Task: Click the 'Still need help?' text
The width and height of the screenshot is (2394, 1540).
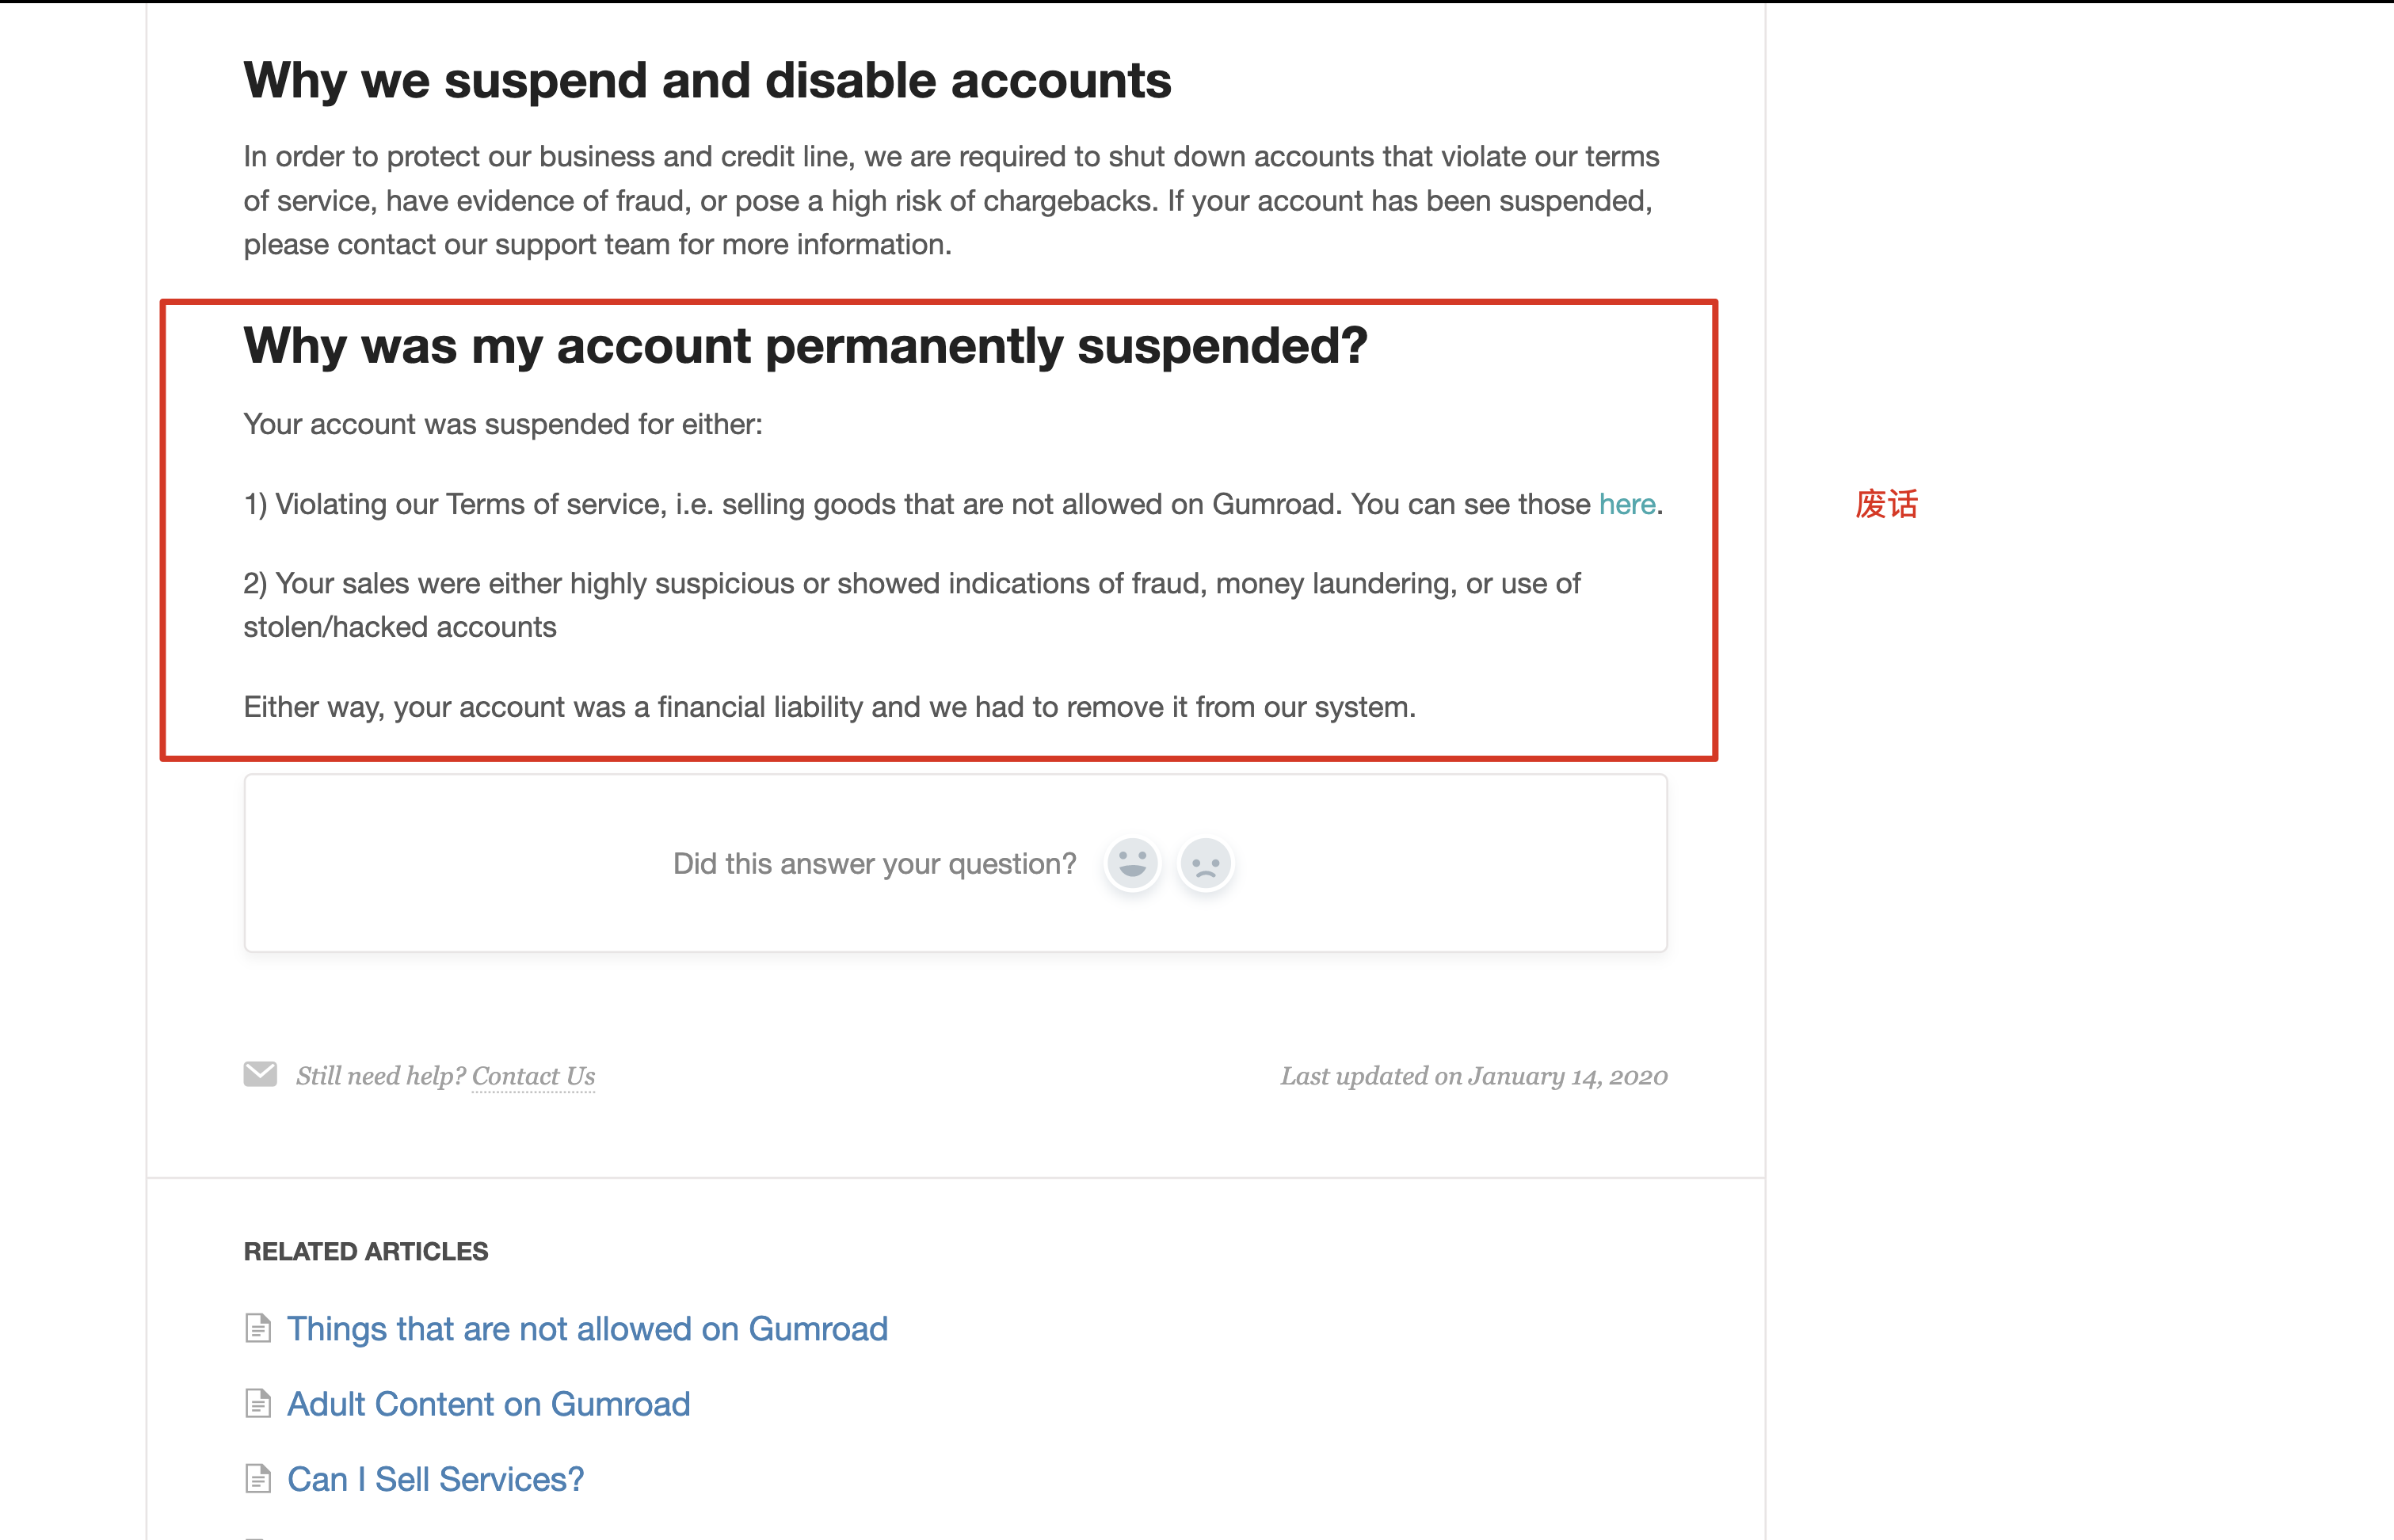Action: (x=381, y=1076)
